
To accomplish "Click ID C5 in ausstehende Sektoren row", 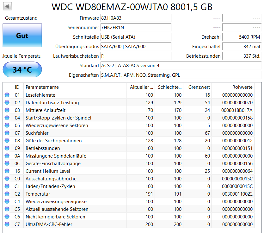I will (17, 209).
